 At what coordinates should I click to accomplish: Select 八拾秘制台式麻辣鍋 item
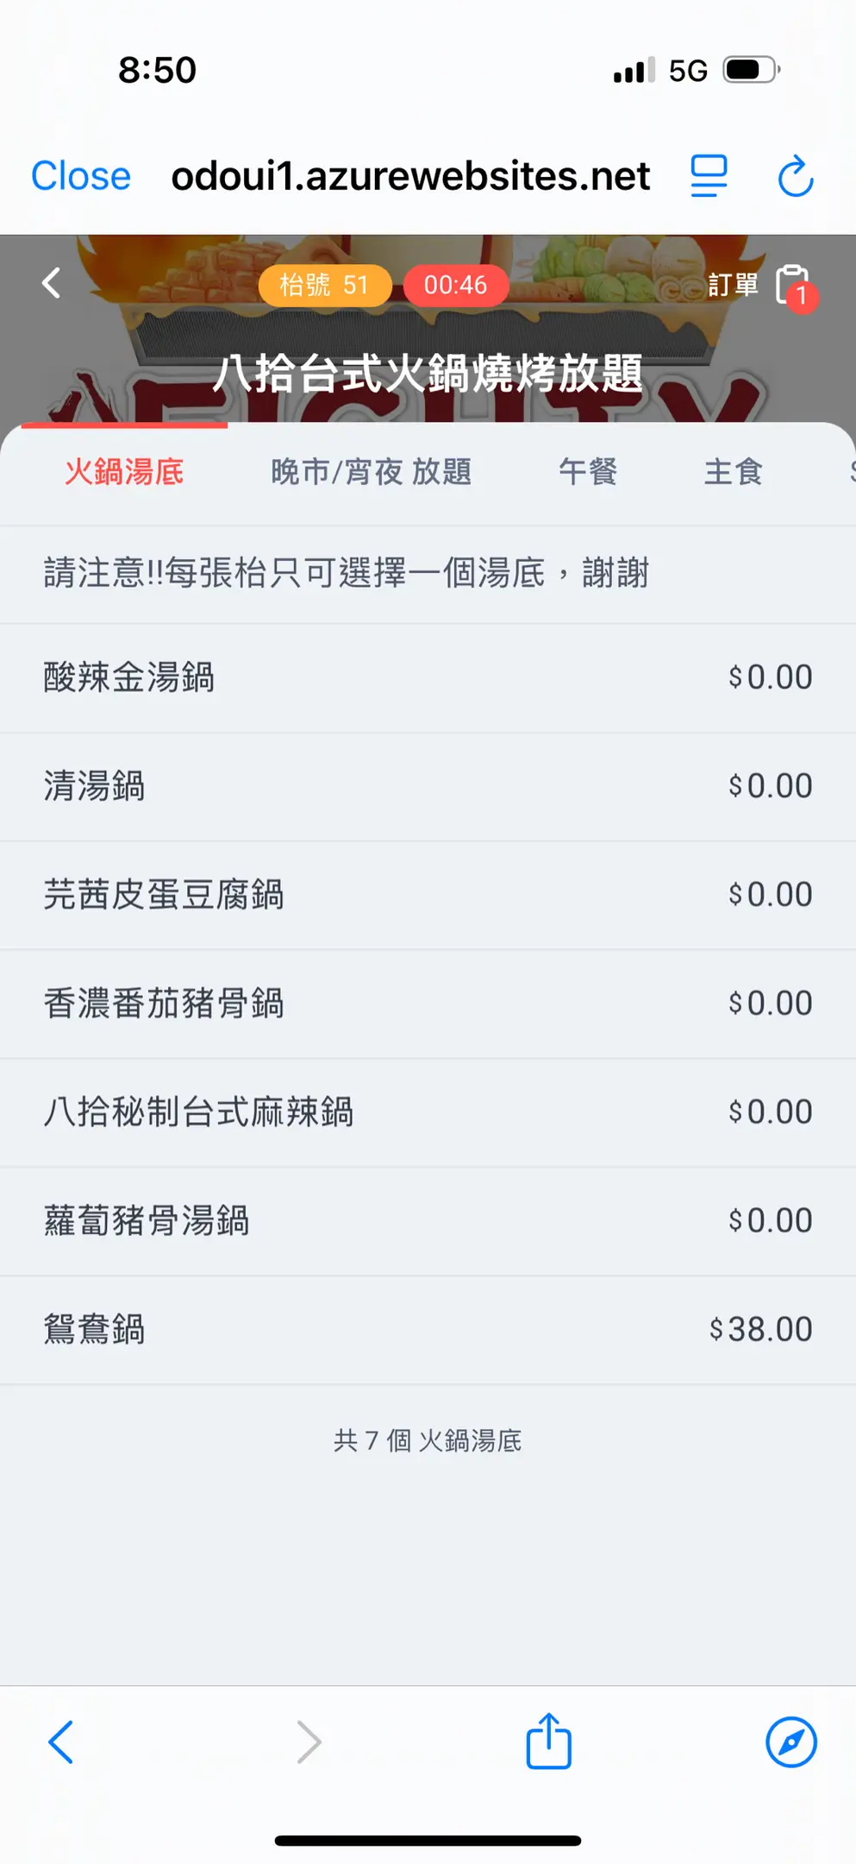point(428,1112)
